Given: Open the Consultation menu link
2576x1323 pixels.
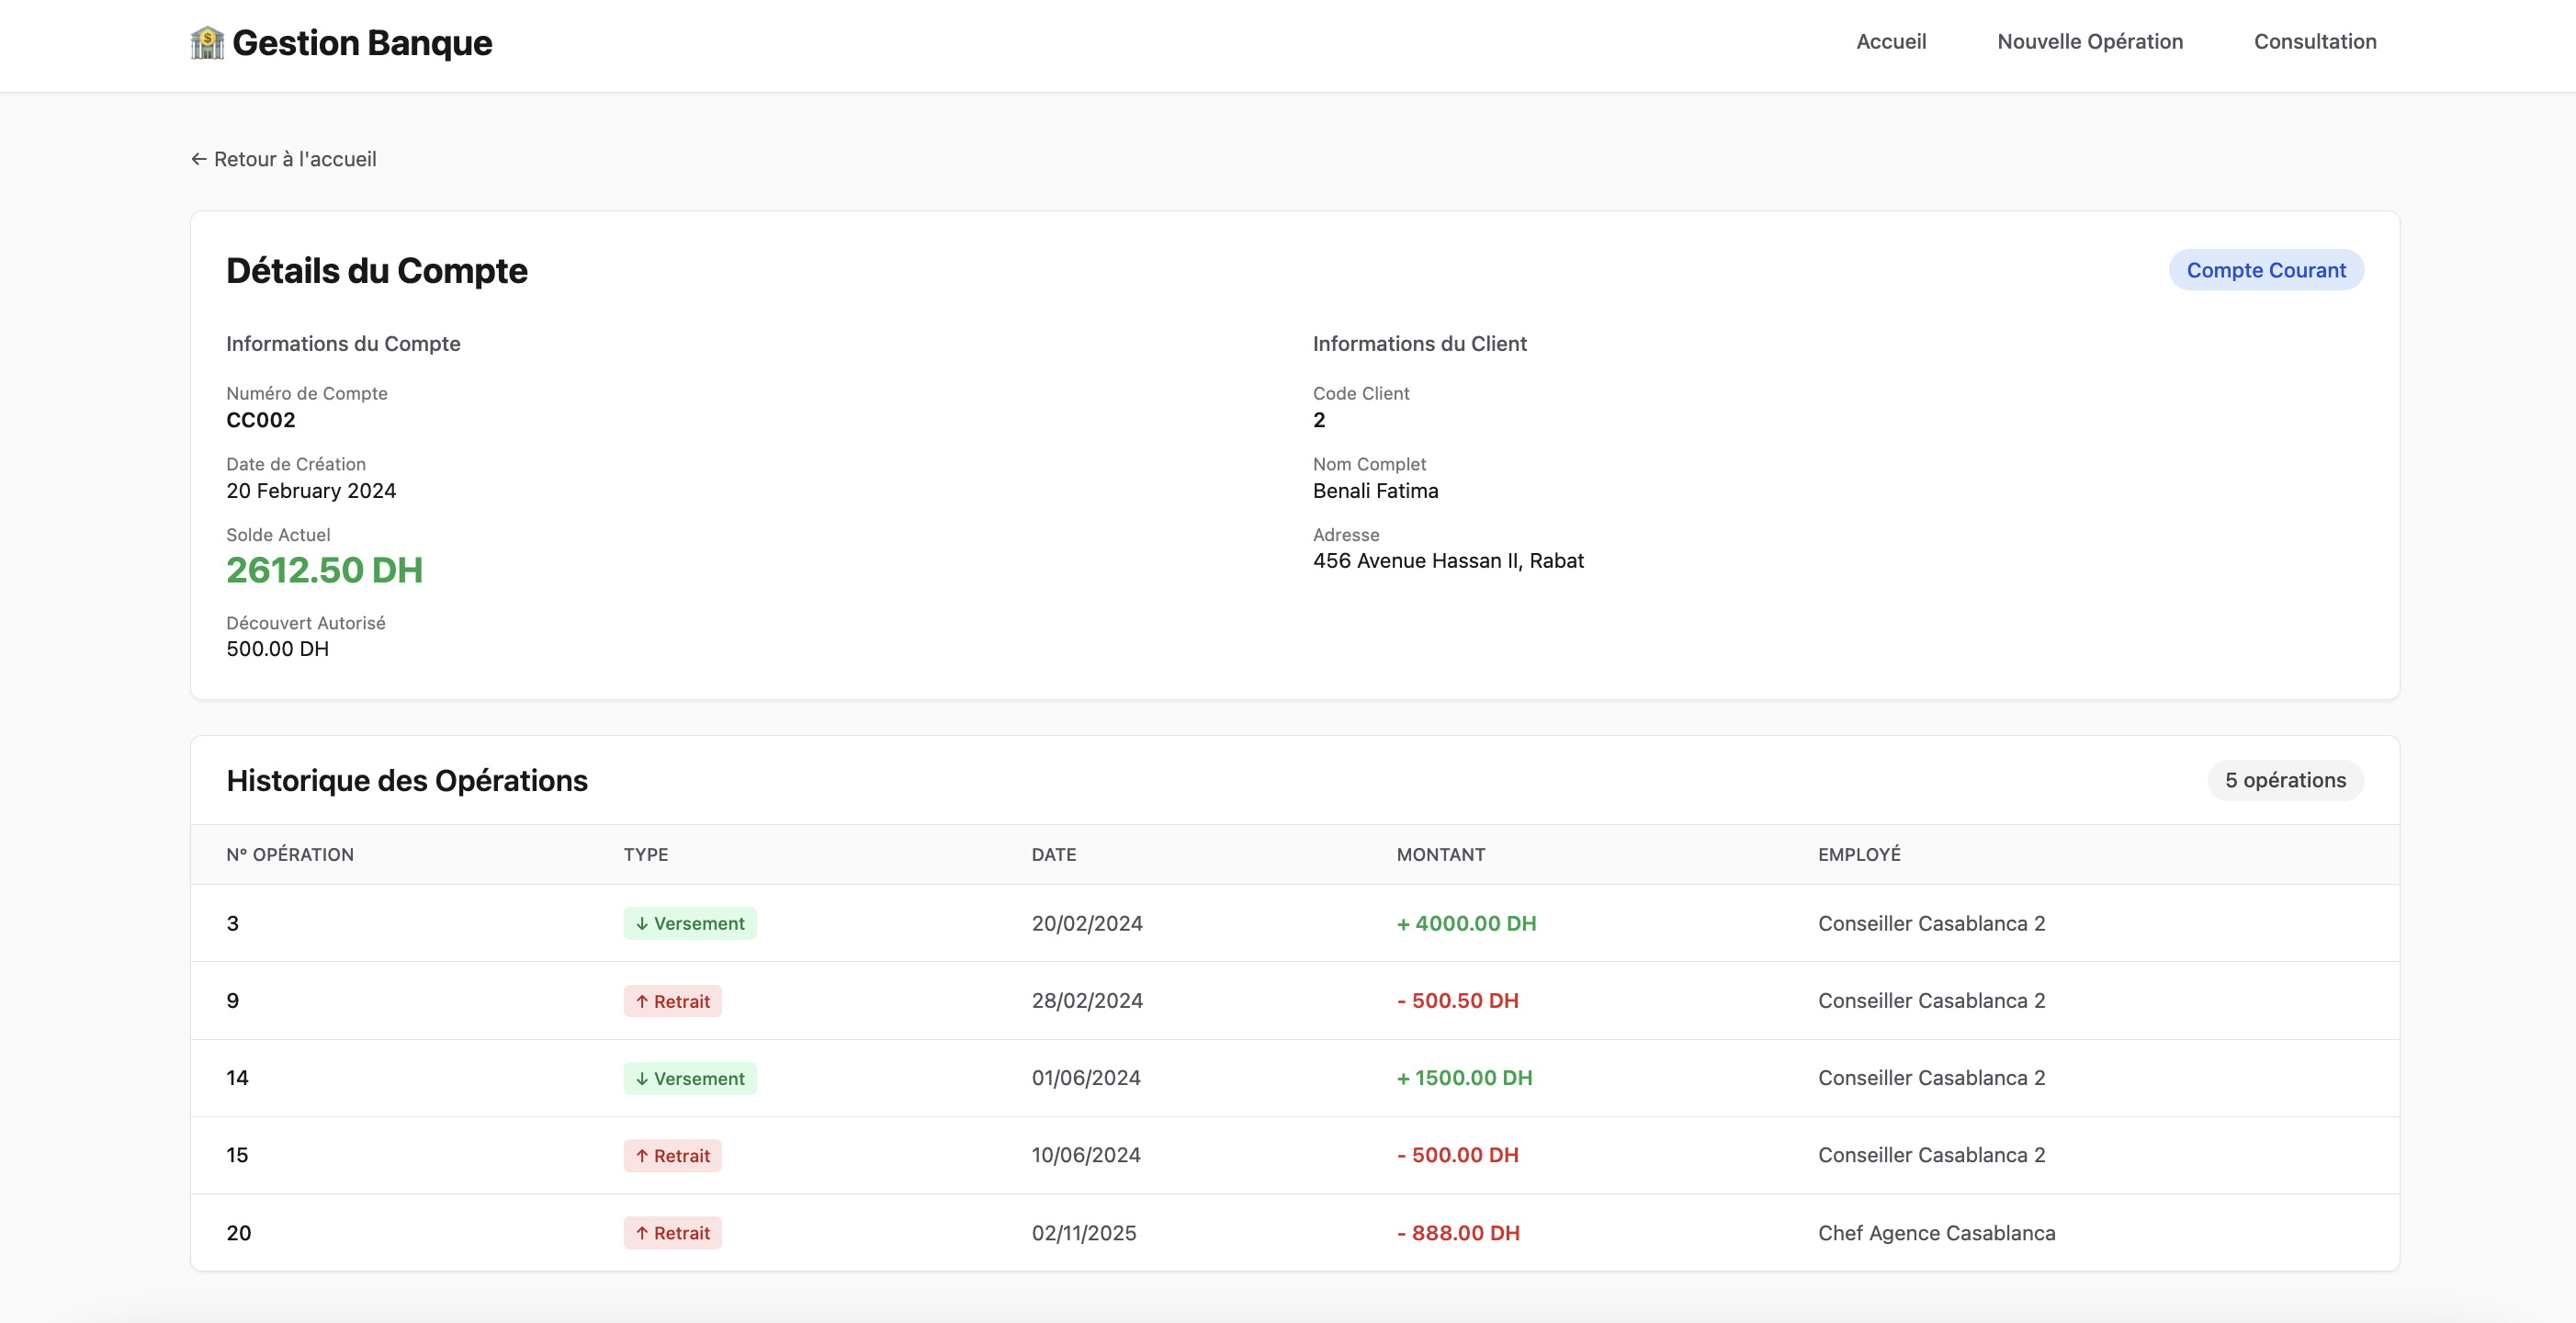Looking at the screenshot, I should 2314,42.
